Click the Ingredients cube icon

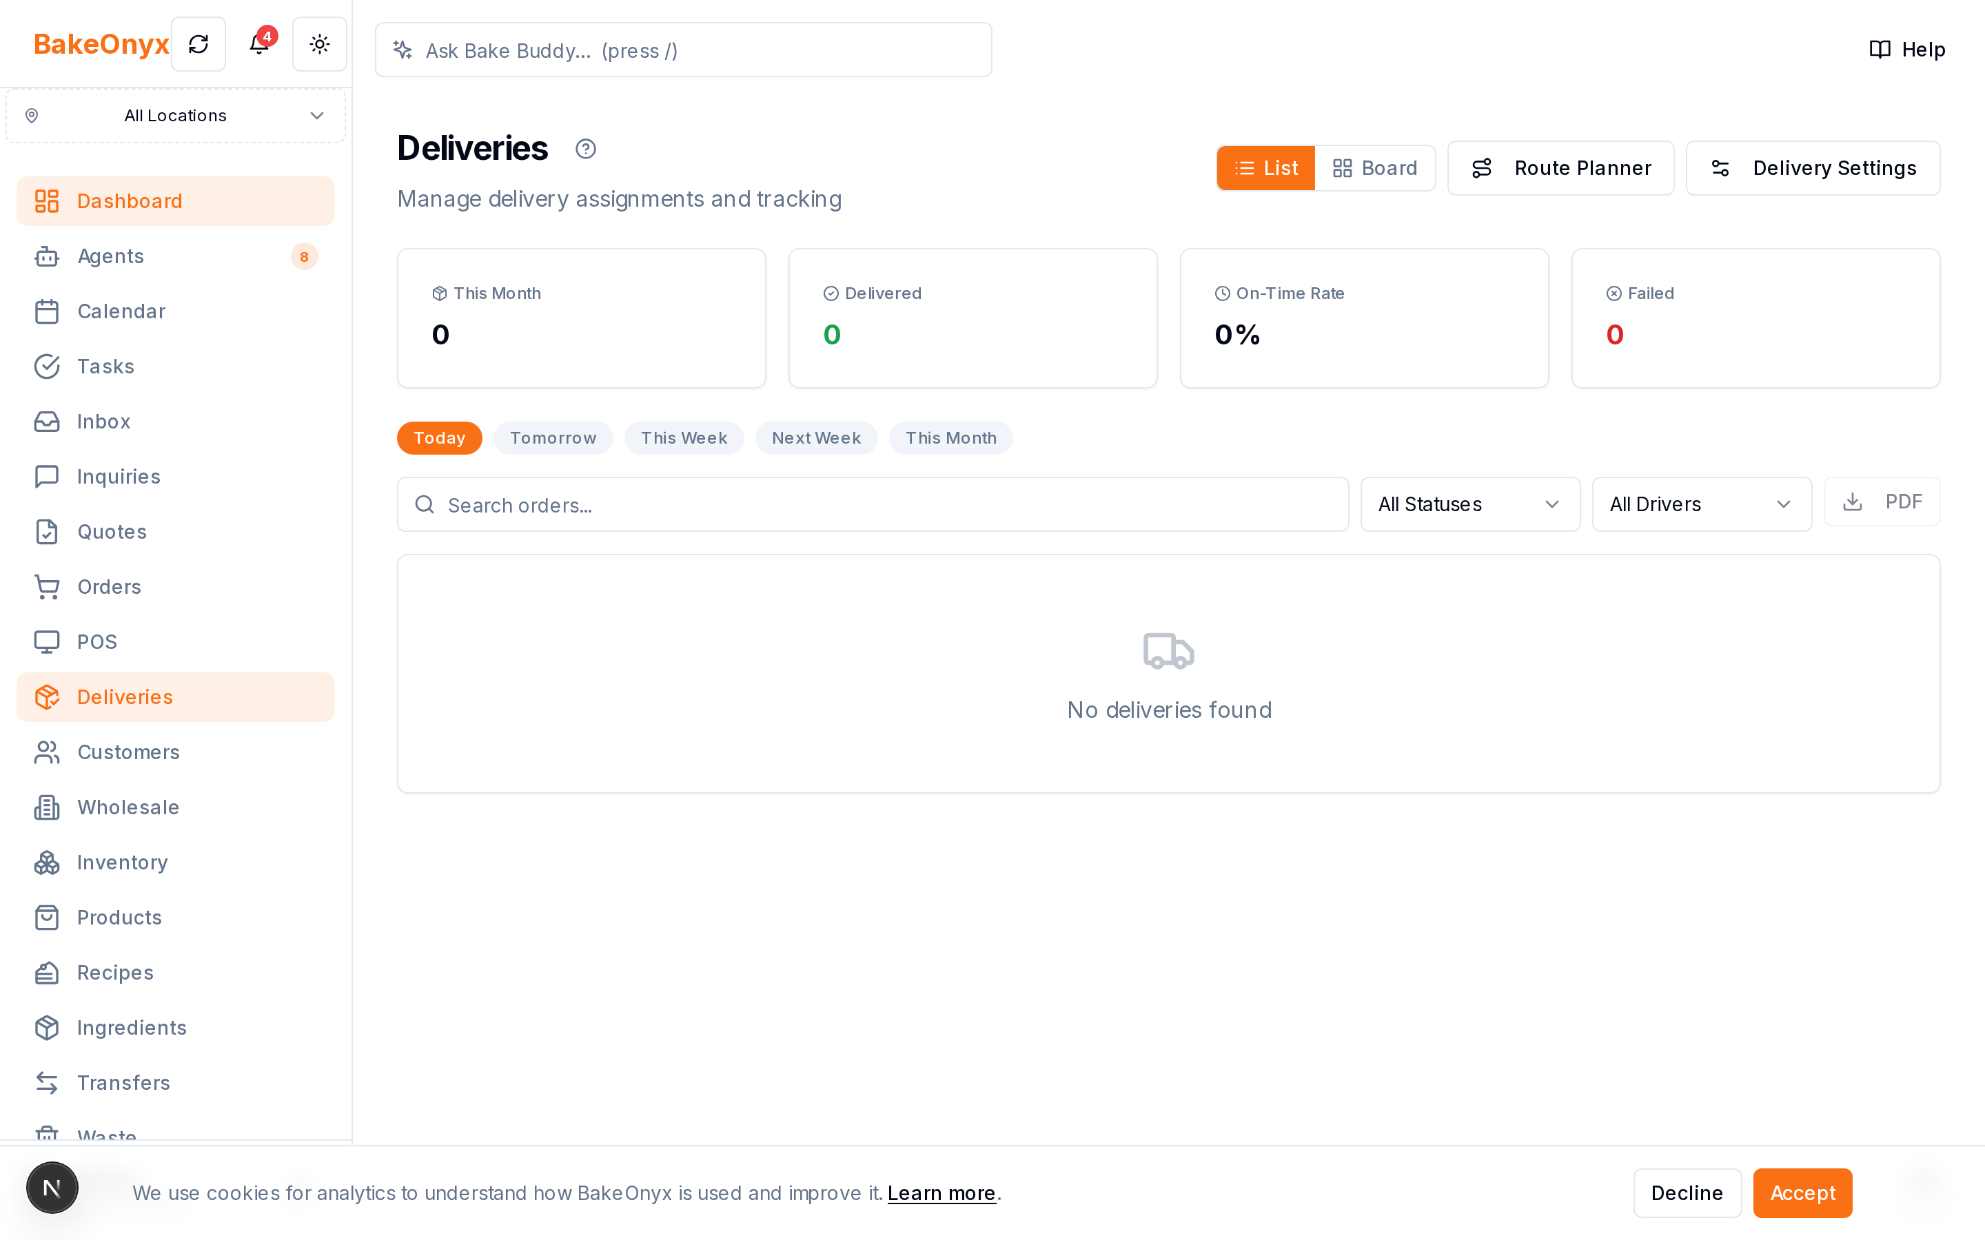click(x=47, y=1028)
